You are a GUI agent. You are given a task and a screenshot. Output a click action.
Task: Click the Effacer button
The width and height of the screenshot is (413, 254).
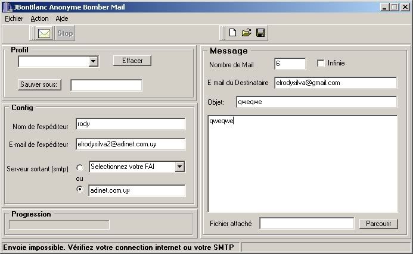(132, 61)
